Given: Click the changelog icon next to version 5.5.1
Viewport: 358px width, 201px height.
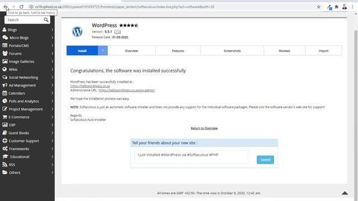Looking at the screenshot, I should coord(117,32).
